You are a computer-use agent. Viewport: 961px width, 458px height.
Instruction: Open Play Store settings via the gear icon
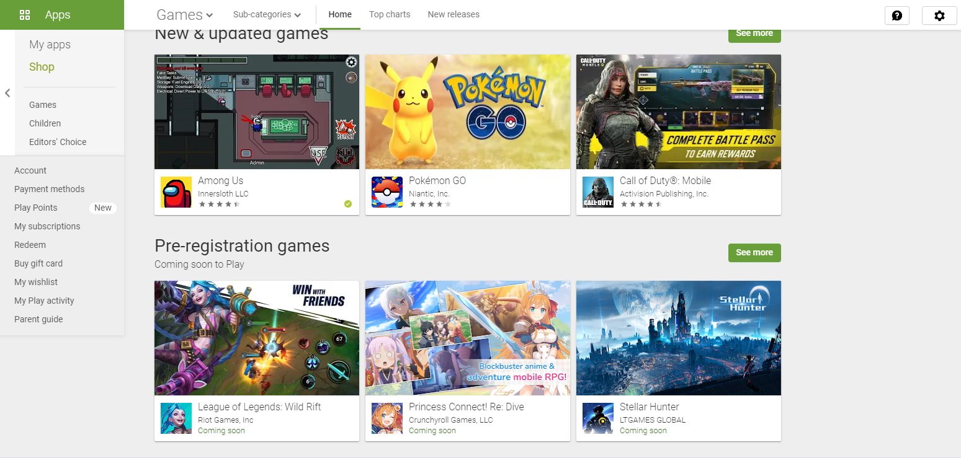(939, 14)
